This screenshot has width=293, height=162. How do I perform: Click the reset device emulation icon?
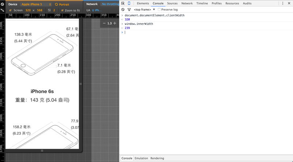(3, 4)
